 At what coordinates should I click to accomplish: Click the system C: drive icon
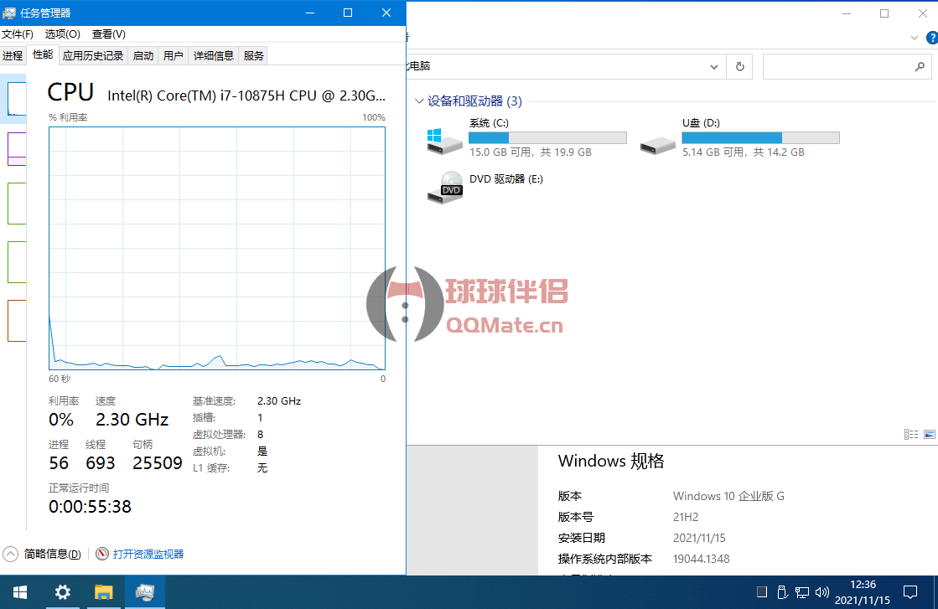(443, 140)
